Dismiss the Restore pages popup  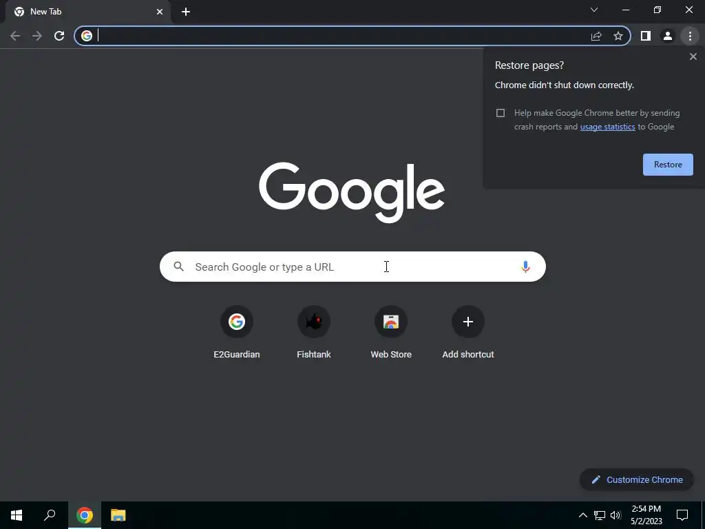click(x=693, y=56)
